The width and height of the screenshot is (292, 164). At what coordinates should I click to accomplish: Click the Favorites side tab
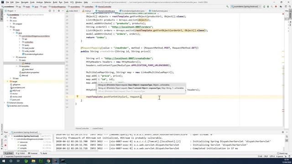[x=1, y=144]
